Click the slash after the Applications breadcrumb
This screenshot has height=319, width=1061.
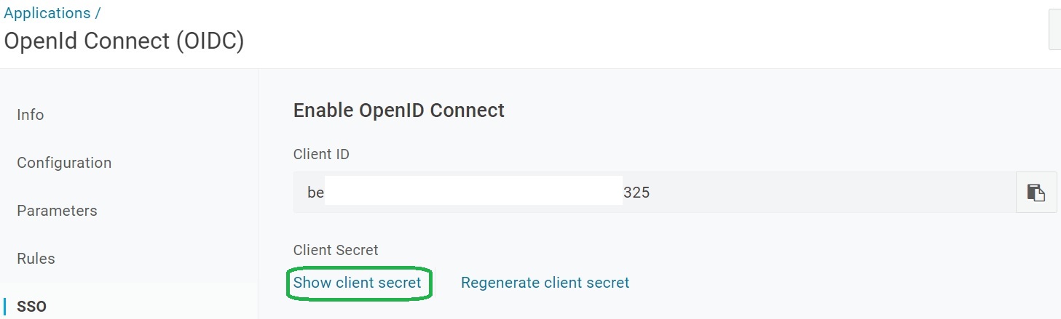(98, 13)
